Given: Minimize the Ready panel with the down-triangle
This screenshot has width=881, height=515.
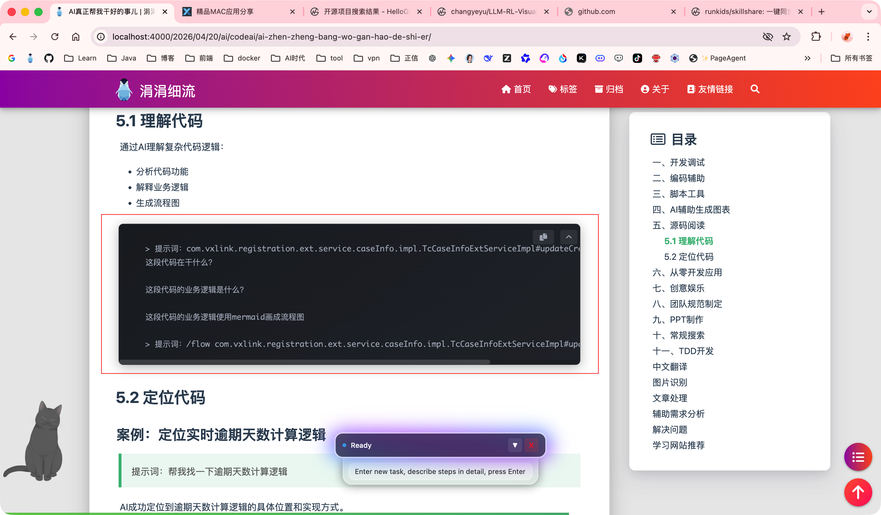Looking at the screenshot, I should tap(514, 445).
